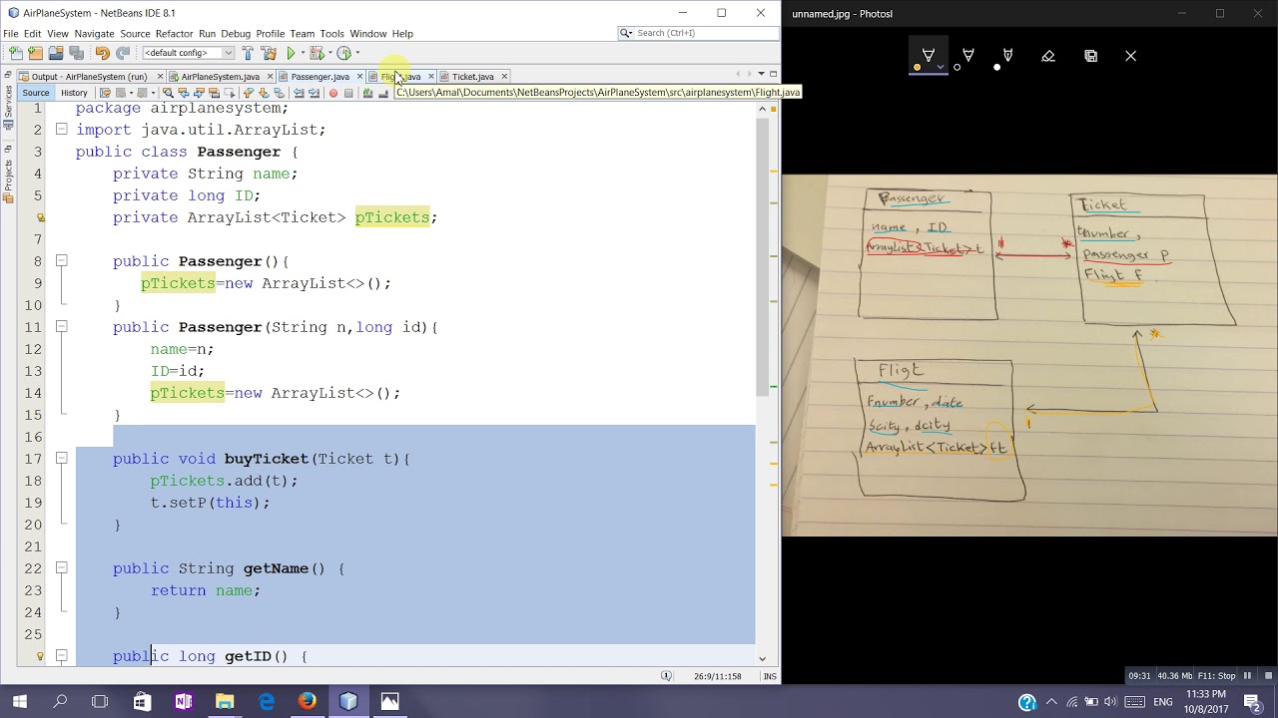1278x718 pixels.
Task: Toggle Rectangular Selection in editor toolbar
Action: point(230,93)
